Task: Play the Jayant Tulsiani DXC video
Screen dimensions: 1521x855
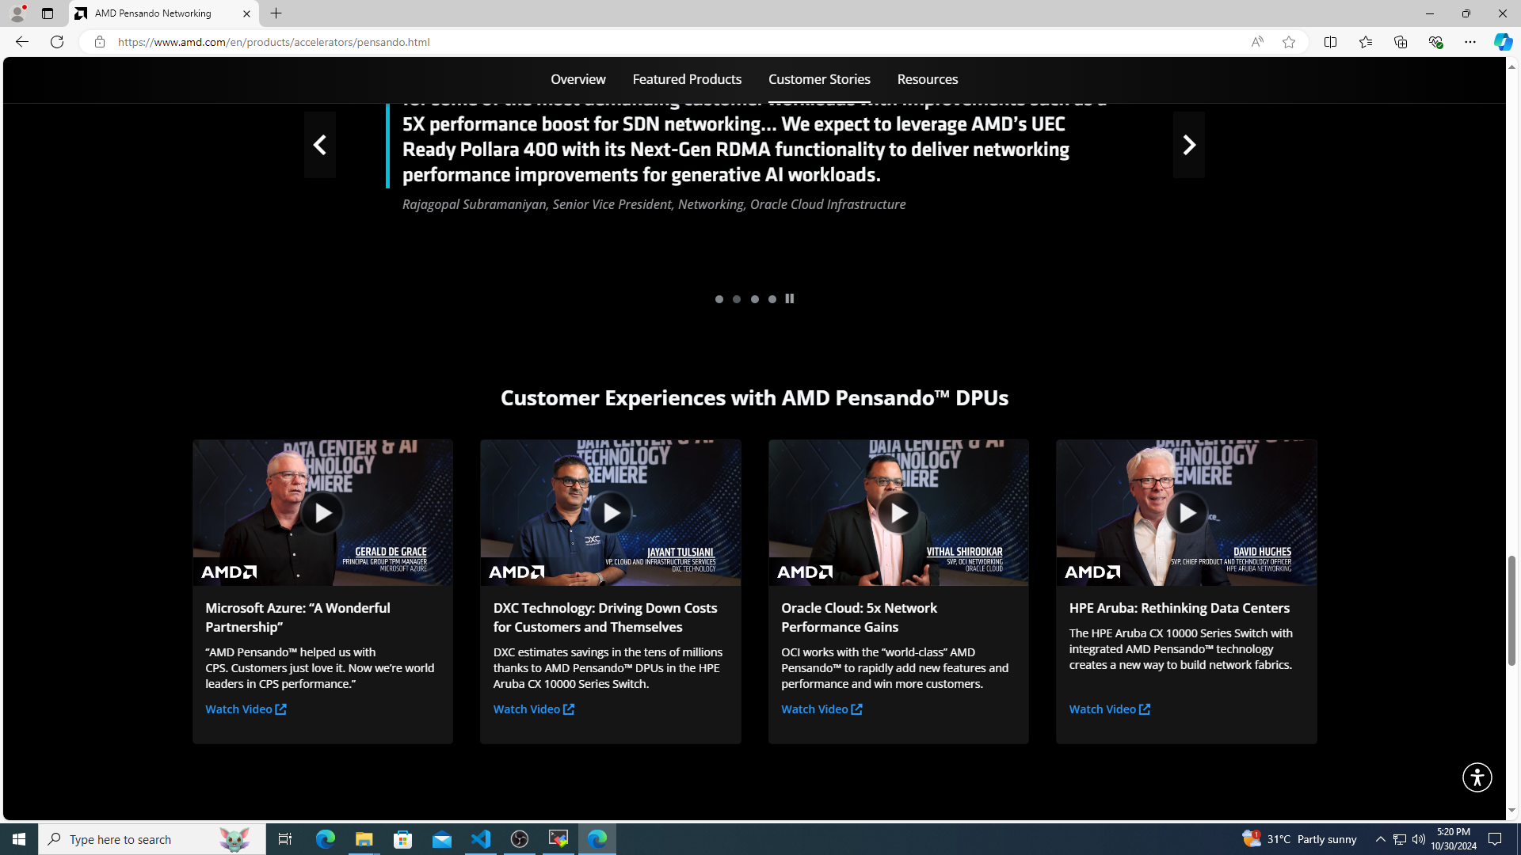Action: 610,513
